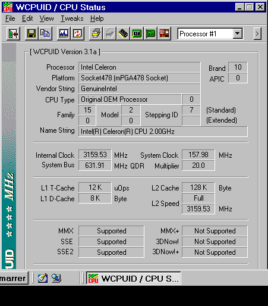Screen dimensions: 268x306
Task: Open the Edit menu
Action: (x=27, y=18)
